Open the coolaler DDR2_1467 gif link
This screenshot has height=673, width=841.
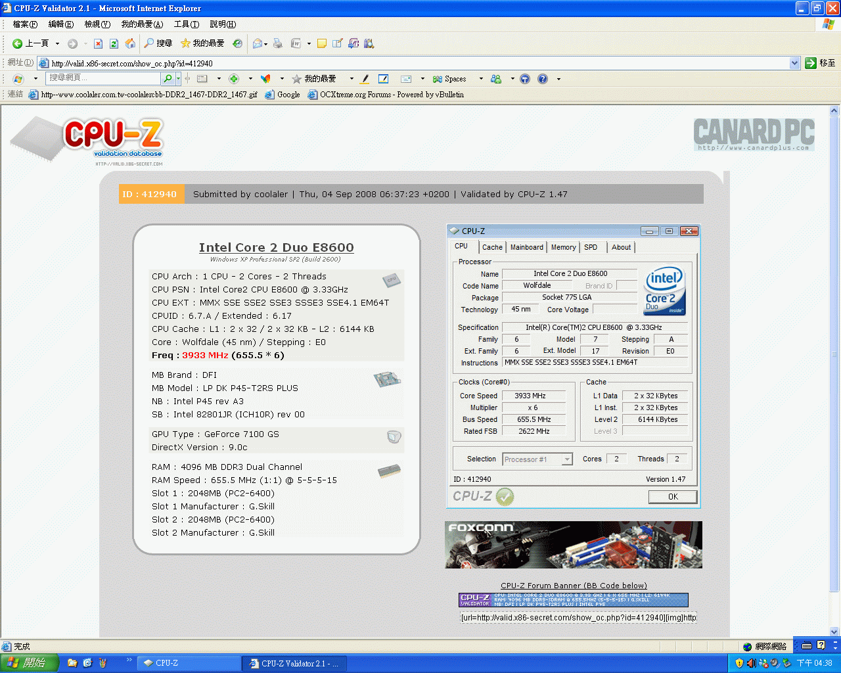coord(143,95)
